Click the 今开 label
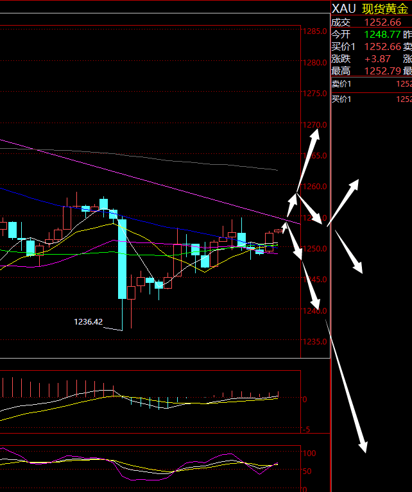 coord(341,34)
